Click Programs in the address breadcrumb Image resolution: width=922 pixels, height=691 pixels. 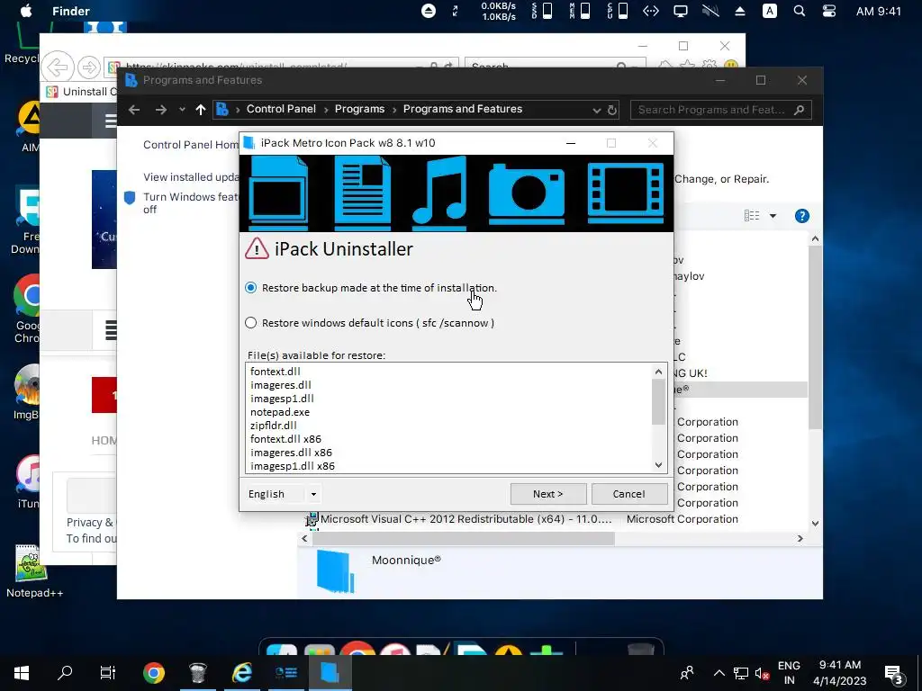(x=359, y=109)
